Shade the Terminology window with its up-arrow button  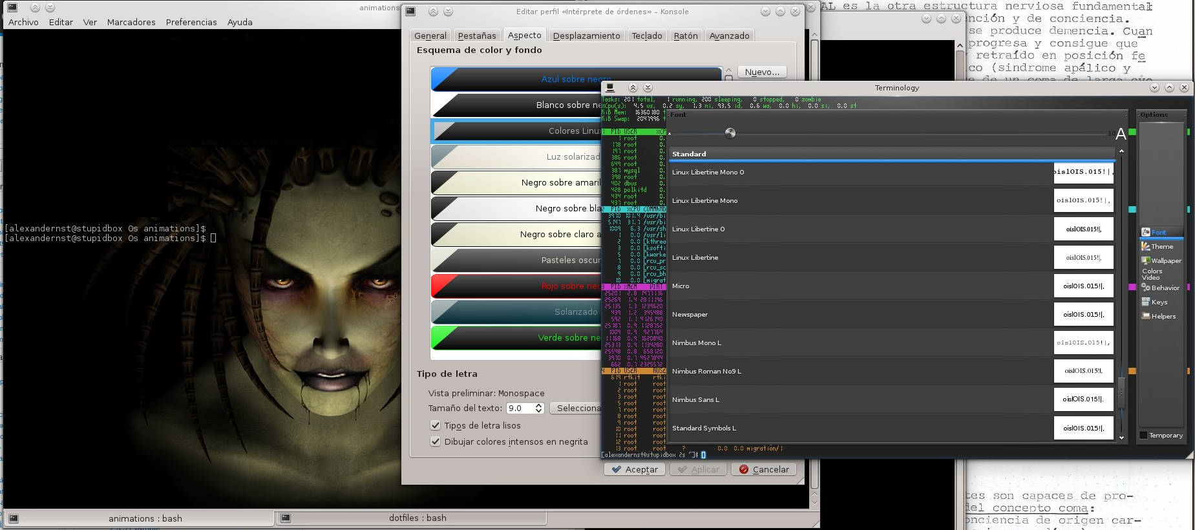633,87
